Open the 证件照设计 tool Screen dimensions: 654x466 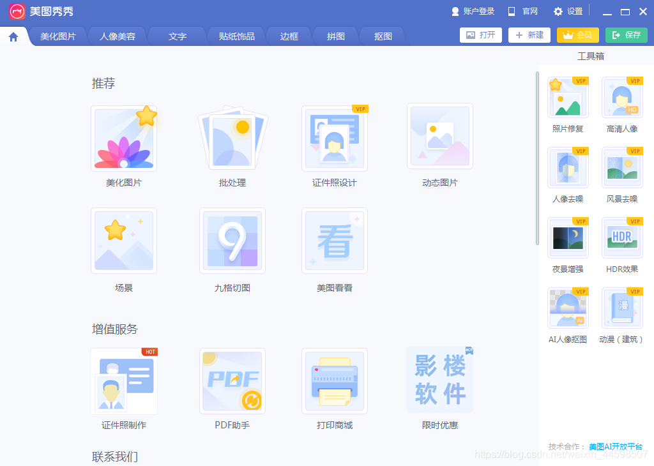click(x=335, y=139)
